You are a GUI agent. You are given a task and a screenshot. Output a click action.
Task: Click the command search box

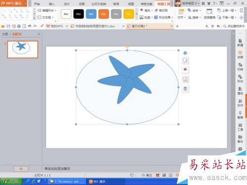[x=234, y=26]
